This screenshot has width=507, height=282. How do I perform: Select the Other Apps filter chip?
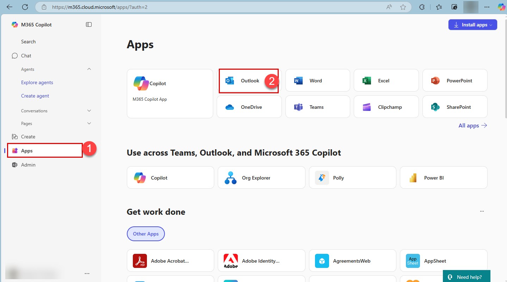coord(146,234)
